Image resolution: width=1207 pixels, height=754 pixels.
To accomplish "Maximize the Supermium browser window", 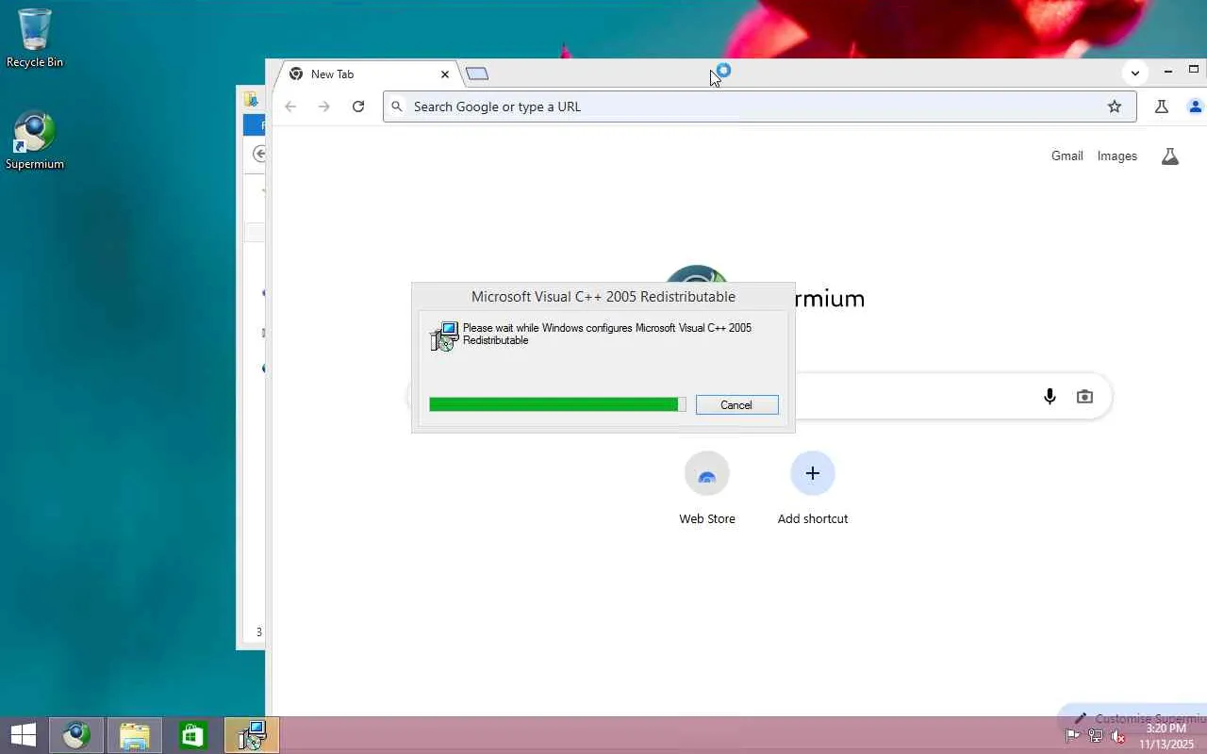I will 1194,70.
